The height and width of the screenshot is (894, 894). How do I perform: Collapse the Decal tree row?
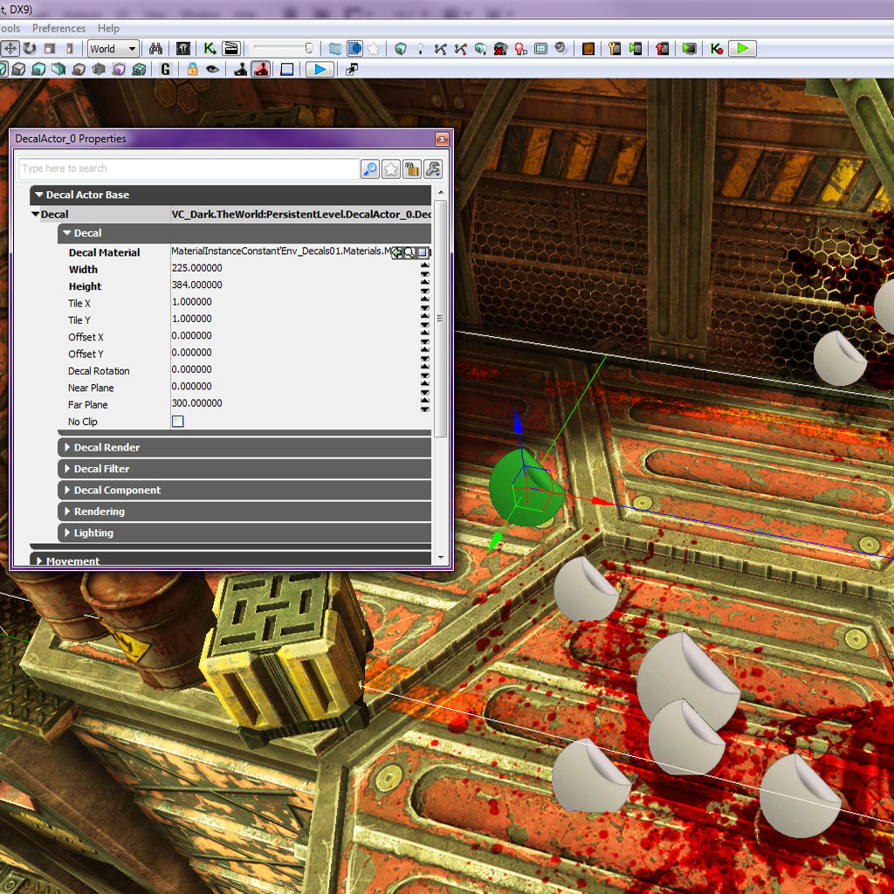pyautogui.click(x=35, y=215)
